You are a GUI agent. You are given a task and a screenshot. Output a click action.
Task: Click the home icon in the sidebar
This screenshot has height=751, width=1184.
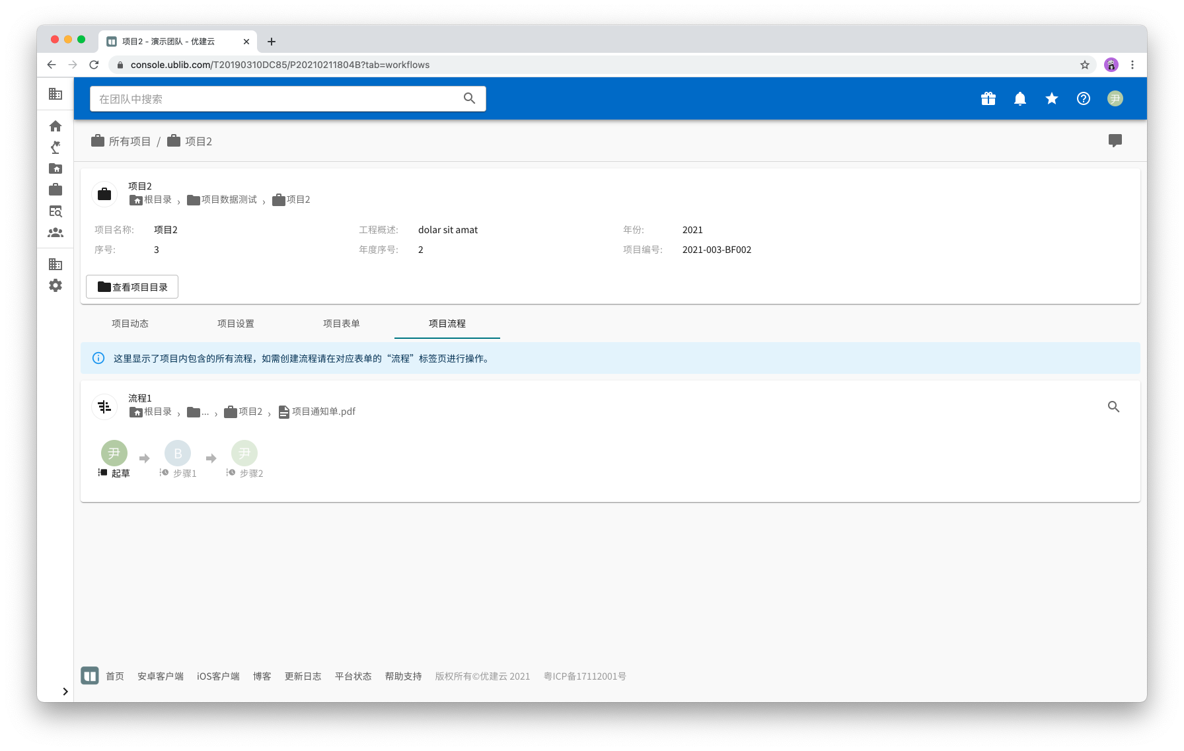(55, 126)
